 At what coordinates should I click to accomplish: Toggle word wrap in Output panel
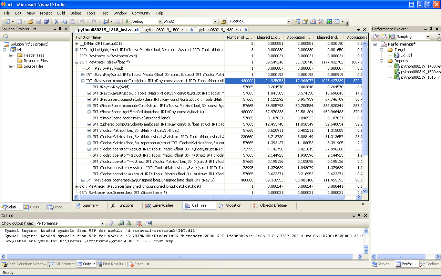149,223
